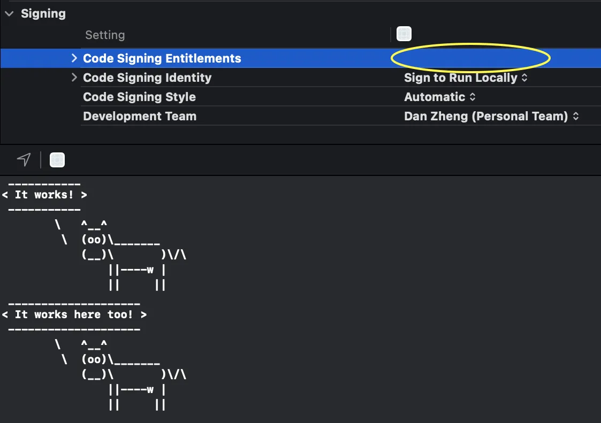601x423 pixels.
Task: Click the Signing section title
Action: [43, 14]
